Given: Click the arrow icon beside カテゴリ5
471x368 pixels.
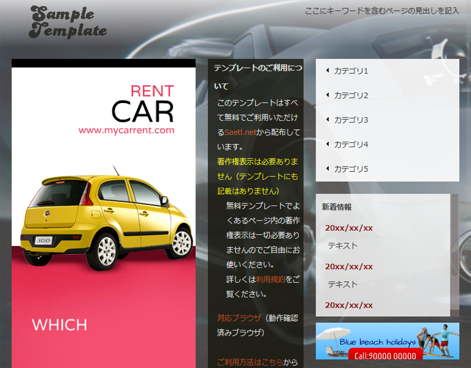Looking at the screenshot, I should click(328, 169).
